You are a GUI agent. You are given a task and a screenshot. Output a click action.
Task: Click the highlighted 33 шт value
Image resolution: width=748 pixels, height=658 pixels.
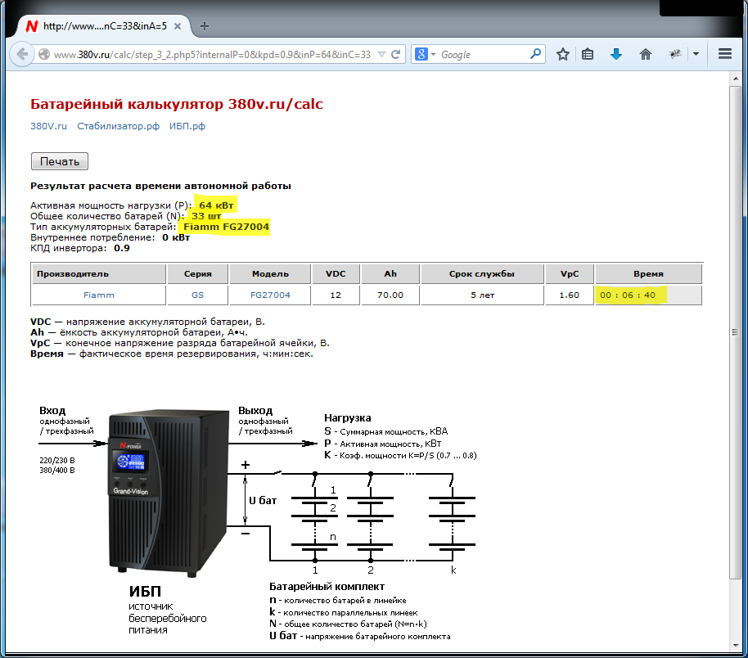[x=206, y=216]
